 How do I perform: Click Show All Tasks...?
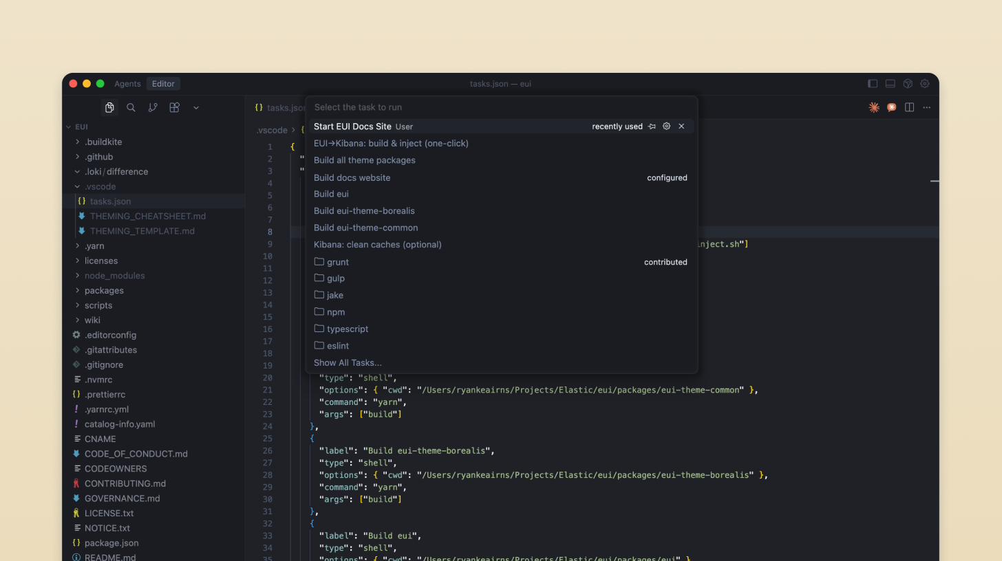(x=348, y=362)
